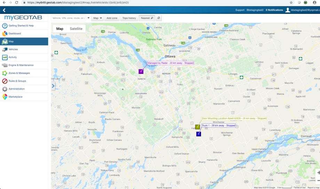This screenshot has width=320, height=189.
Task: Select the Map menu item
Action: [24, 42]
